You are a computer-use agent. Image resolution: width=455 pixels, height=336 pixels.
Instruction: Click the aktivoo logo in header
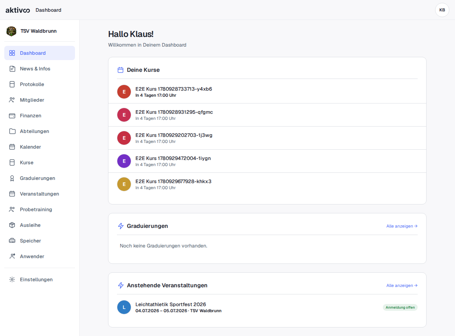point(18,10)
